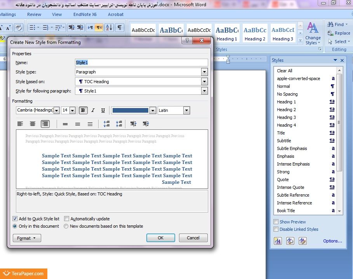Open the Style type dropdown
Image resolution: width=353 pixels, height=279 pixels.
coord(204,72)
